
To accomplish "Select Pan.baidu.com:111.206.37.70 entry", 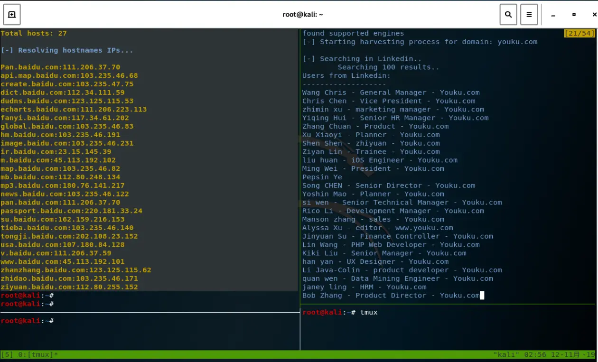I will 60,67.
